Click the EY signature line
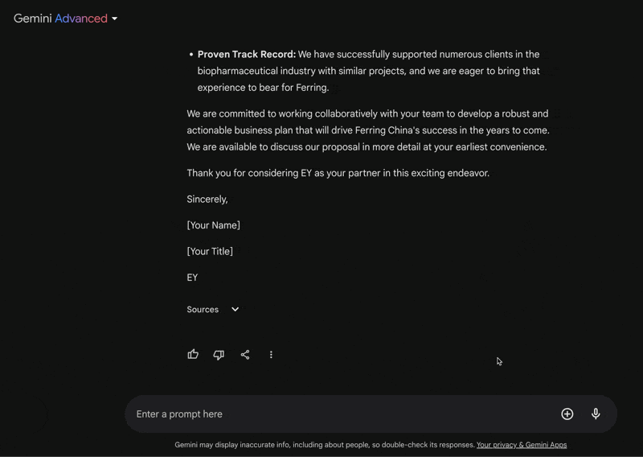 (192, 278)
